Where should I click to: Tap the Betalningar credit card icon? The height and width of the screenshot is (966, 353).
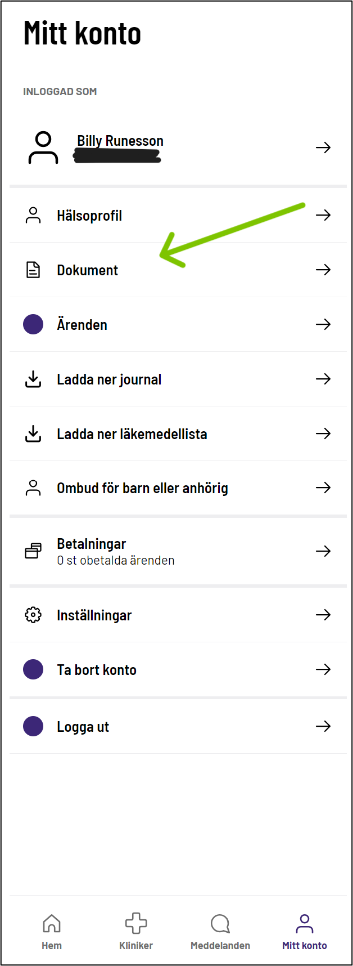pos(33,551)
